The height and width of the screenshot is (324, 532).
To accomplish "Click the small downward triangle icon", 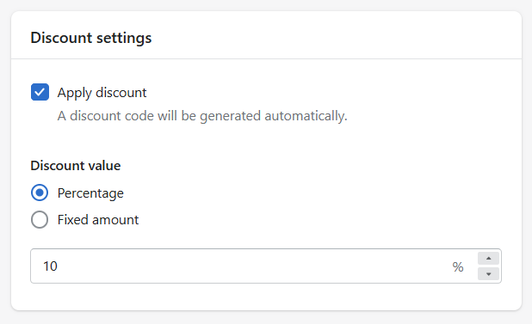I will (489, 274).
